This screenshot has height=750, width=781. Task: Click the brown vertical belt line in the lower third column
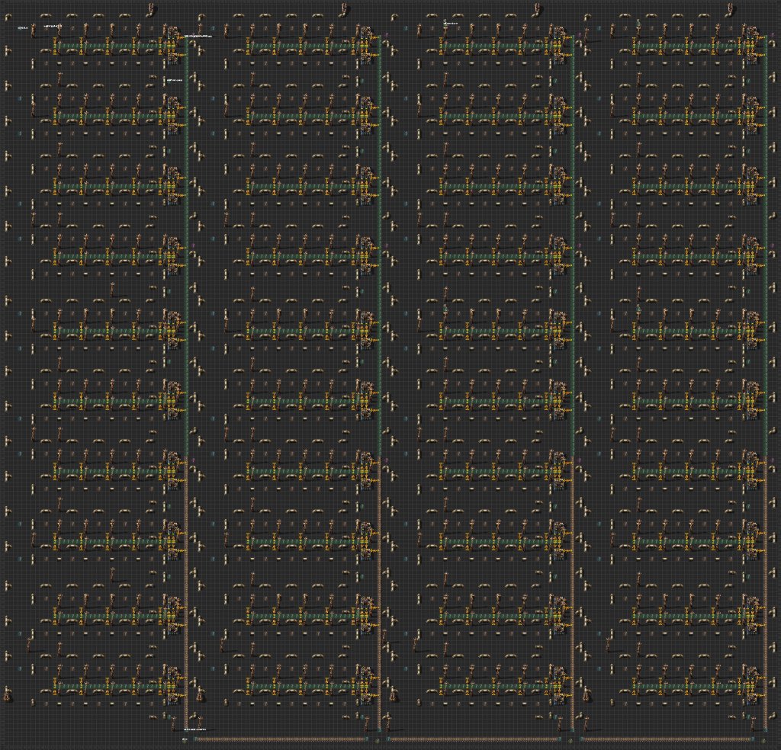pyautogui.click(x=574, y=593)
